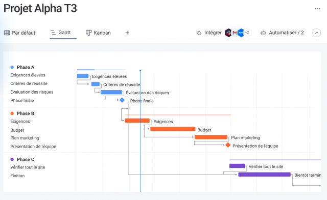Click the Intégrer plug icon
The height and width of the screenshot is (200, 327).
point(199,33)
